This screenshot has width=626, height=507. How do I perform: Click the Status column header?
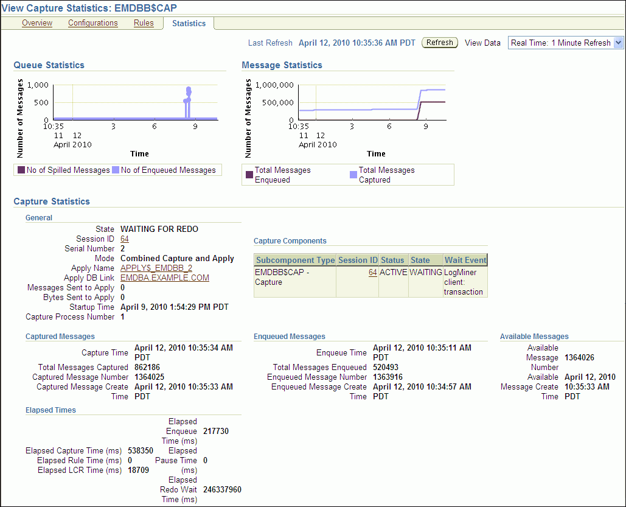(392, 260)
